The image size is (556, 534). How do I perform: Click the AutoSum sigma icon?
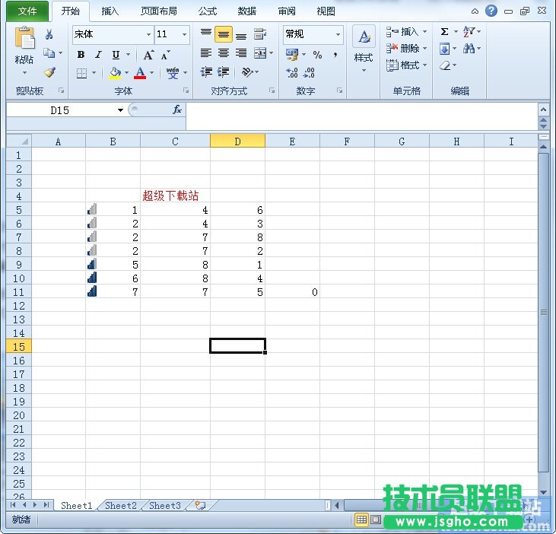tap(444, 32)
